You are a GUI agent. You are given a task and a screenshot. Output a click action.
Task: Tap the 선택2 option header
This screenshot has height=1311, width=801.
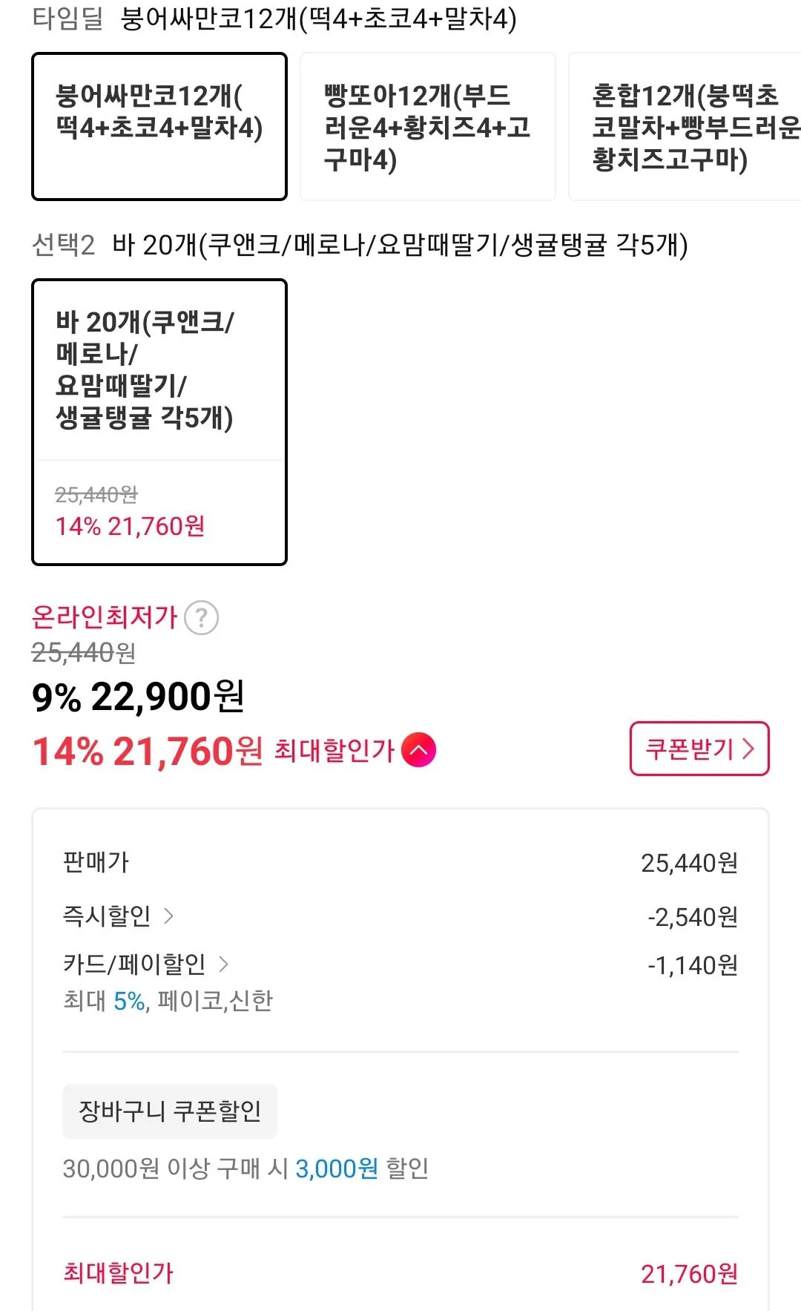click(x=64, y=244)
